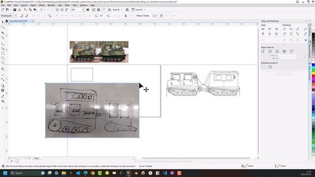This screenshot has height=177, width=315.
Task: Click the Print icon in toolbar
Action: (20, 10)
